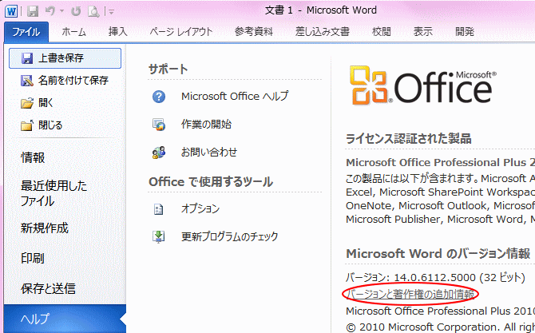Image resolution: width=535 pixels, height=333 pixels.
Task: Open the 挿入 ribbon tab
Action: (x=117, y=32)
